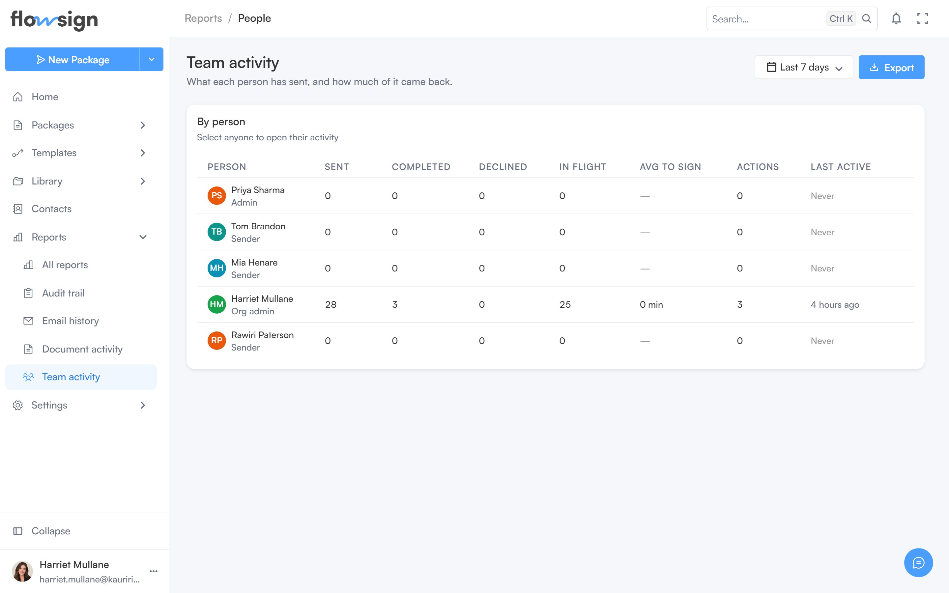
Task: Open Harriet Mullane's name in table
Action: [x=262, y=299]
